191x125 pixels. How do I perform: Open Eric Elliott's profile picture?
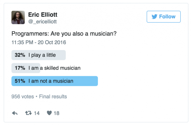18,18
